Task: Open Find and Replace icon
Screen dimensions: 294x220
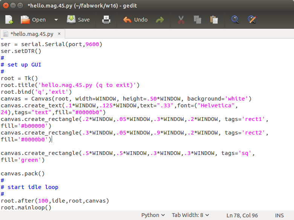Action: (x=252, y=20)
